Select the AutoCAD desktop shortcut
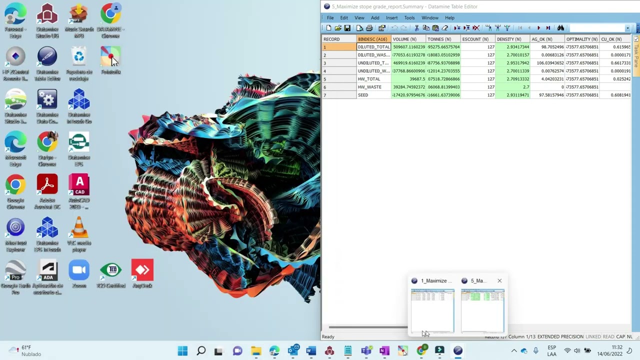640x360 pixels. click(x=79, y=192)
